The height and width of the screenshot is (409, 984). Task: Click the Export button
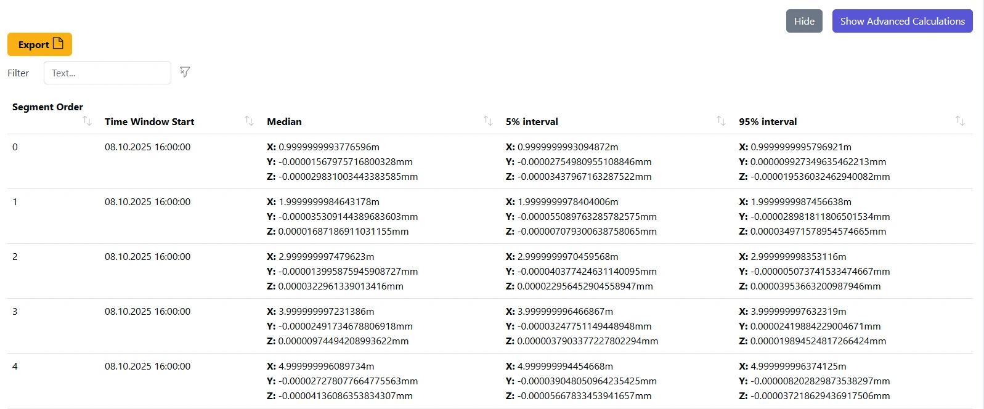[39, 44]
